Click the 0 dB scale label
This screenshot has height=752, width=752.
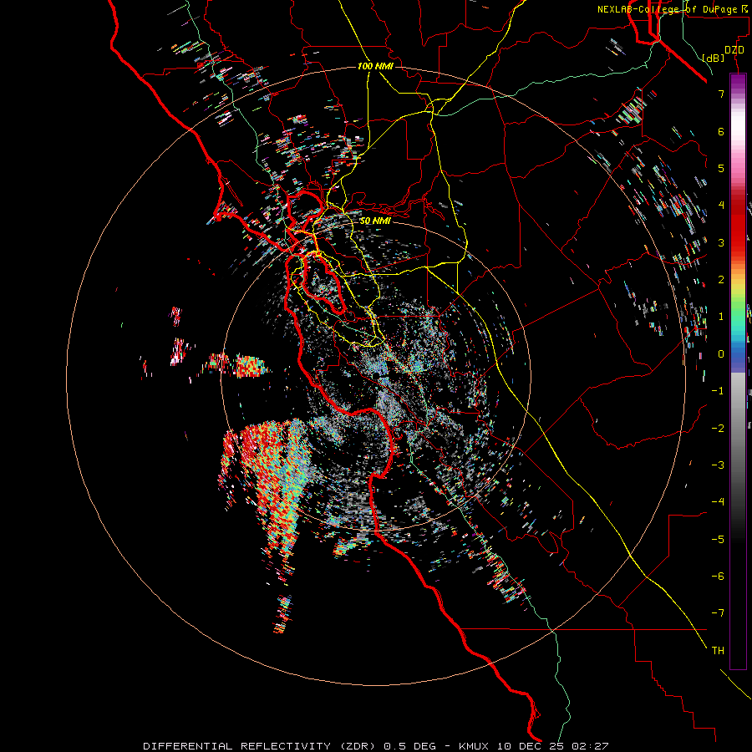pos(721,354)
